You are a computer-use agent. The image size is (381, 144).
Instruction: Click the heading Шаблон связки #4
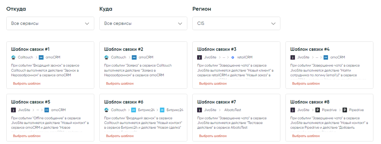pos(310,49)
